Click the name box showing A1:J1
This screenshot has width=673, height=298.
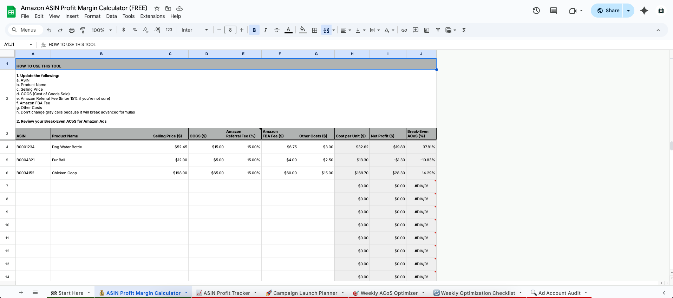coord(18,45)
